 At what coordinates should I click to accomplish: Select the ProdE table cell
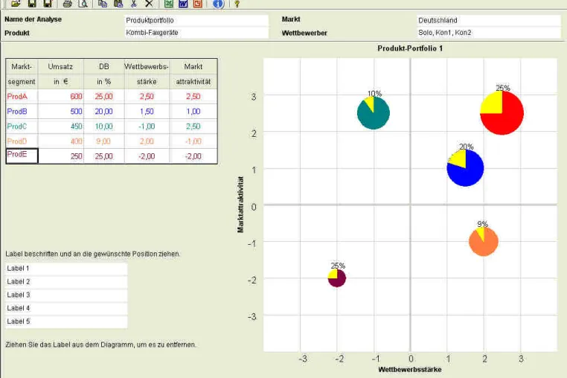pyautogui.click(x=22, y=156)
